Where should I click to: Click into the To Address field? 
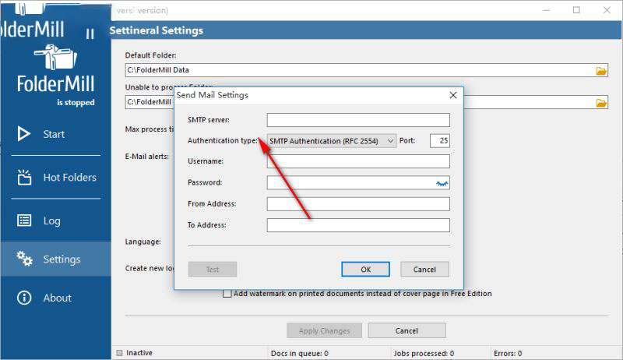pos(358,225)
